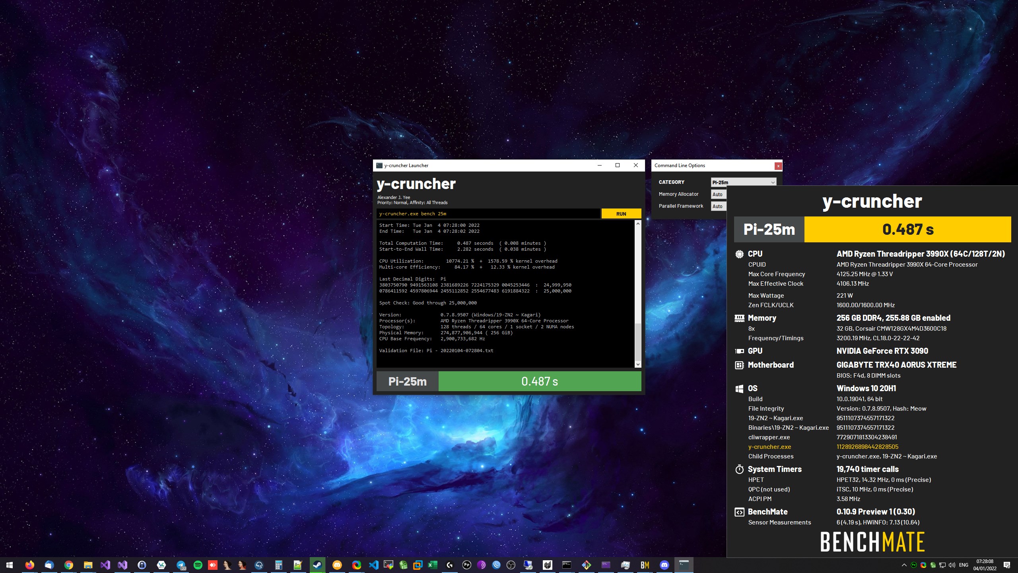Click the CPU chip icon in BenchMate panel
This screenshot has height=573, width=1018.
[739, 254]
